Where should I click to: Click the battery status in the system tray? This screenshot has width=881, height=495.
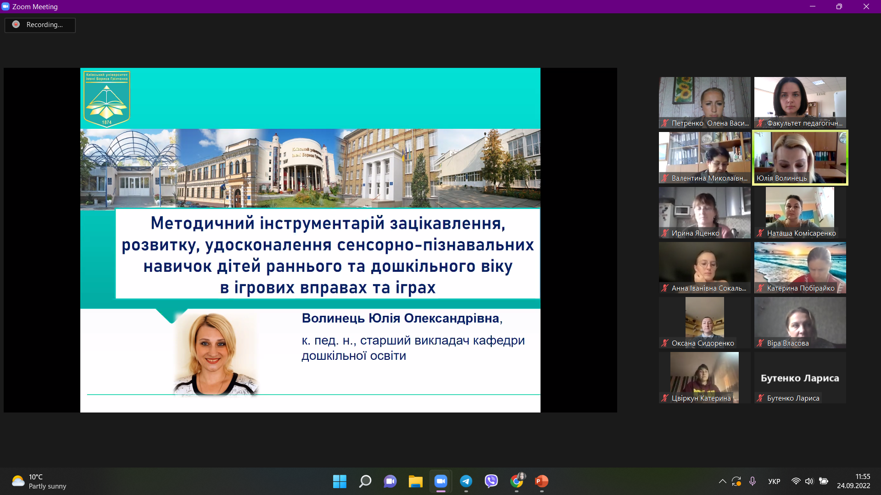click(825, 481)
